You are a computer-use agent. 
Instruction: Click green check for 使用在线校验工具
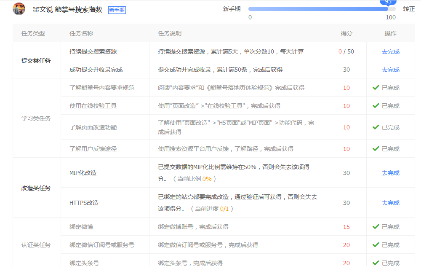(376, 106)
